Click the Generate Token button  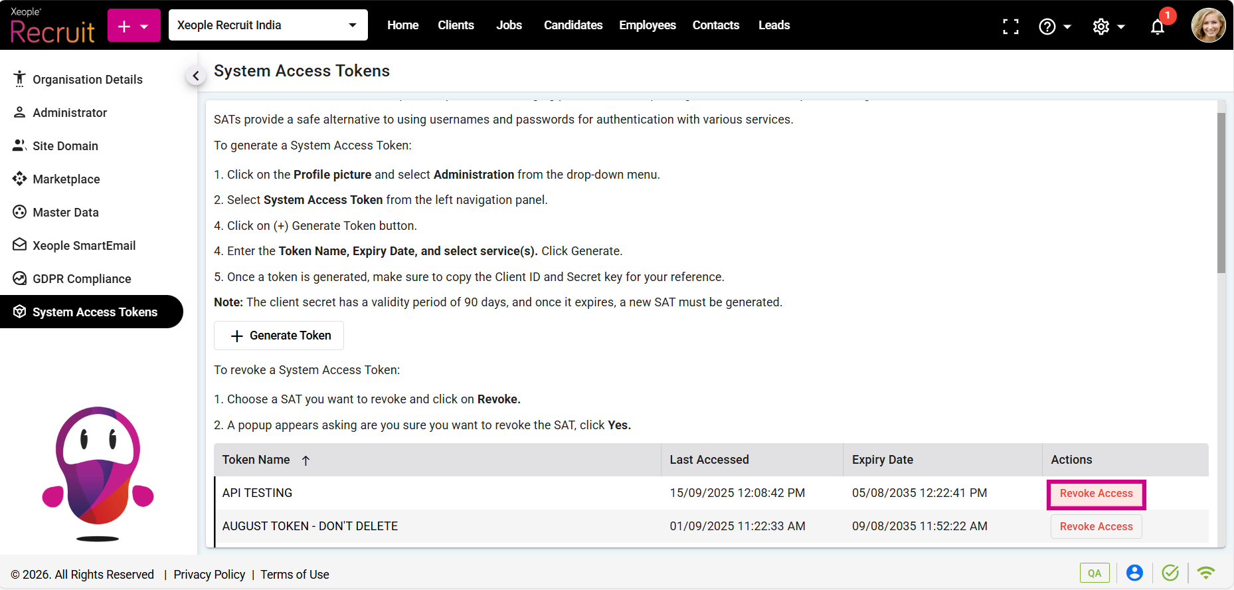(279, 336)
